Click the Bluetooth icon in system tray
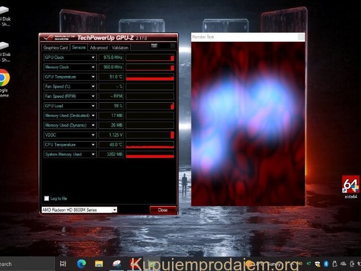The width and height of the screenshot is (361, 271). coord(326,264)
